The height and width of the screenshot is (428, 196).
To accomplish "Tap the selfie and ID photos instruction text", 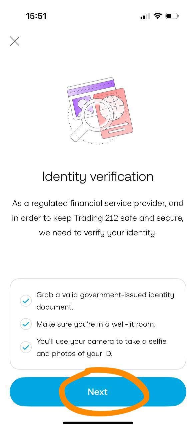I will pyautogui.click(x=101, y=347).
